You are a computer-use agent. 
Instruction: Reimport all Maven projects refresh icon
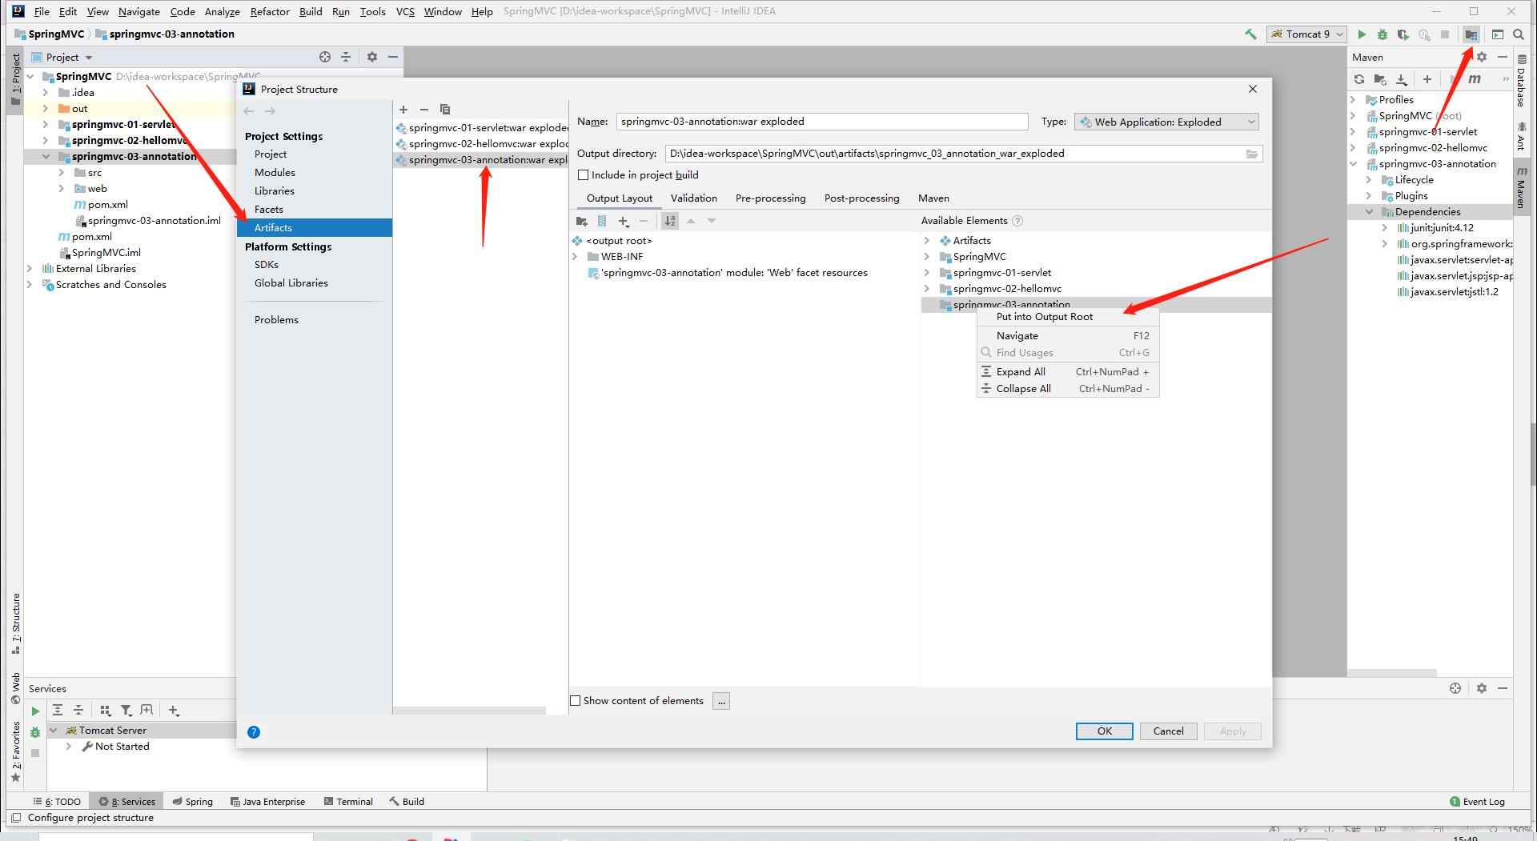[x=1359, y=79]
